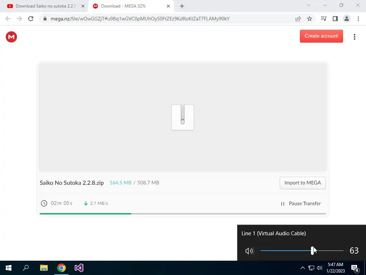The image size is (366, 275).
Task: Open the media controls icon
Action: 324,19
